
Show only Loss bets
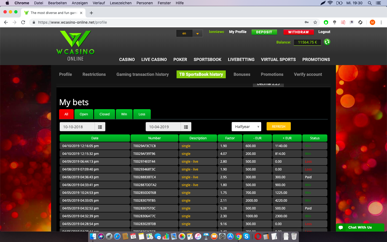142,114
